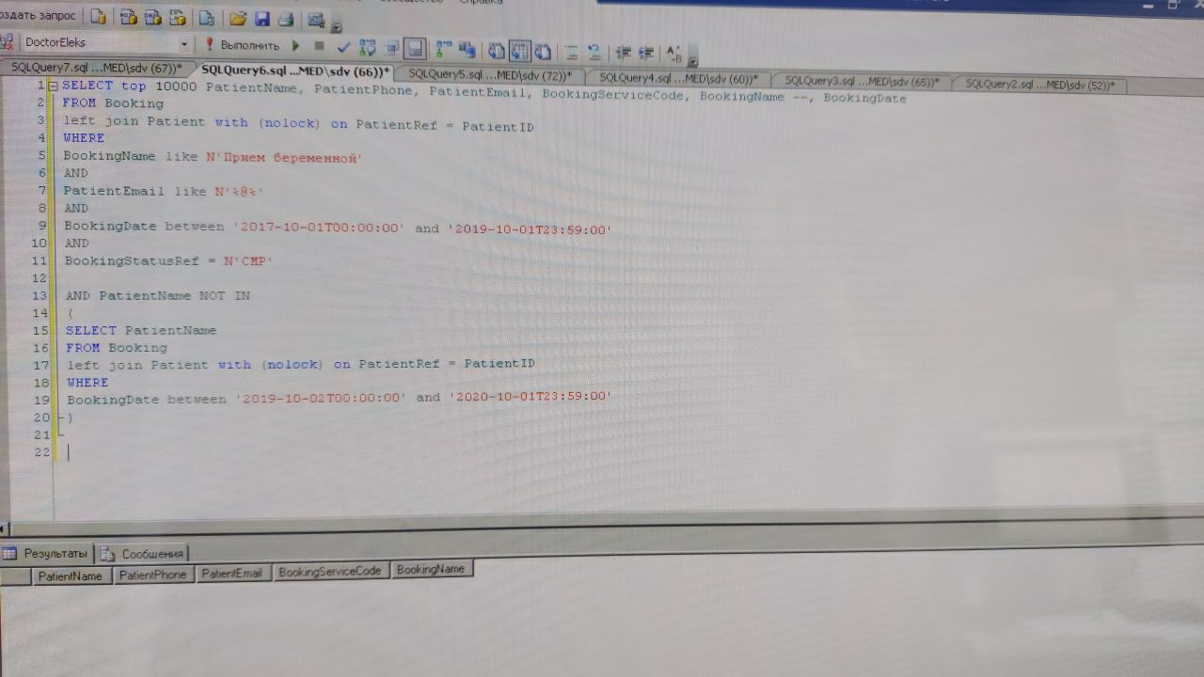The image size is (1204, 677).
Task: Click the Change Connection icon left of DoctorEleks
Action: 8,42
